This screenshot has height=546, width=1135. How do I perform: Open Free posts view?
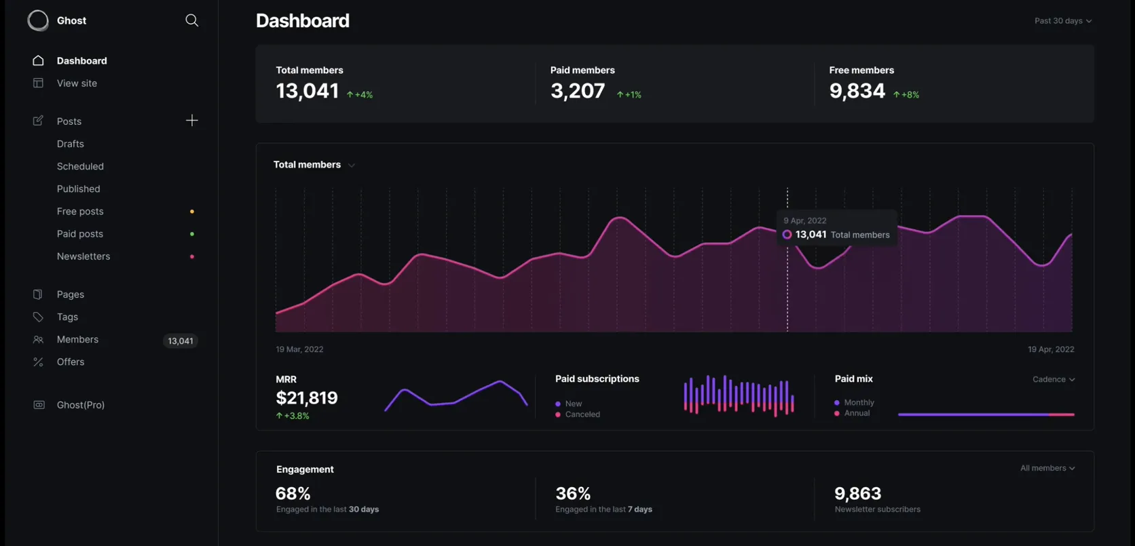(x=80, y=212)
